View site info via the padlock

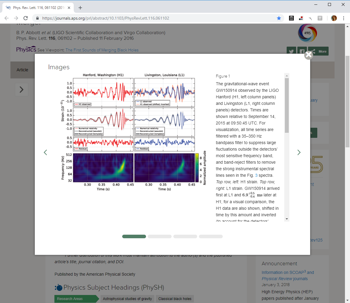pyautogui.click(x=37, y=18)
